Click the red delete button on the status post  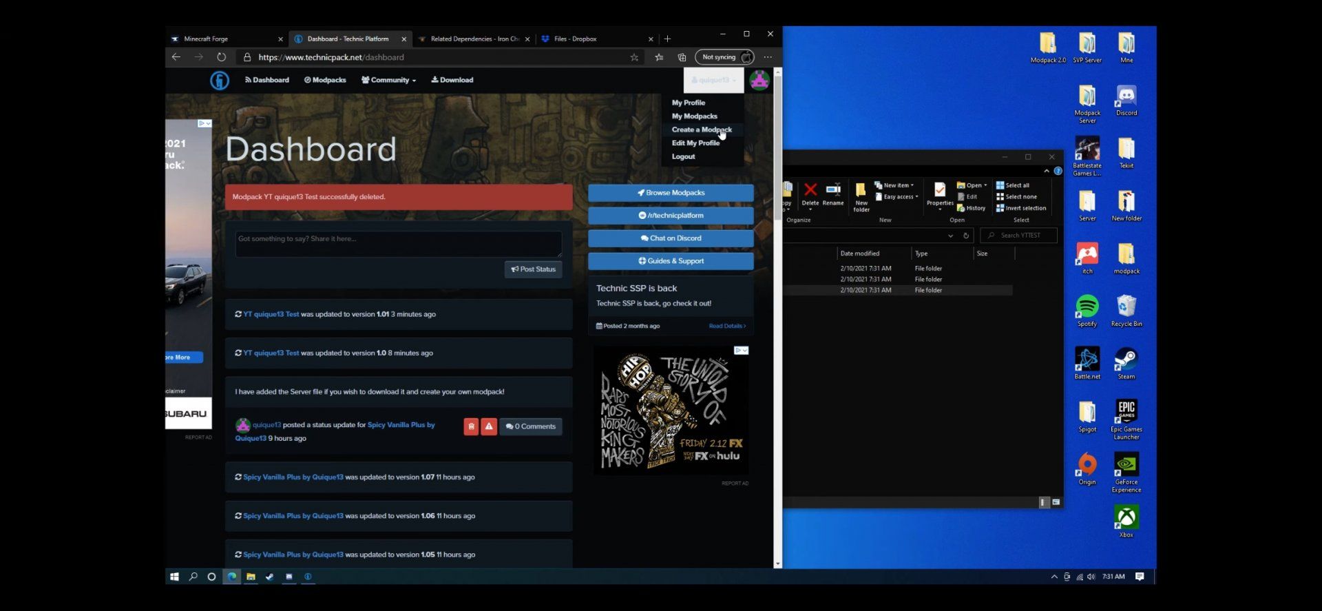tap(471, 426)
